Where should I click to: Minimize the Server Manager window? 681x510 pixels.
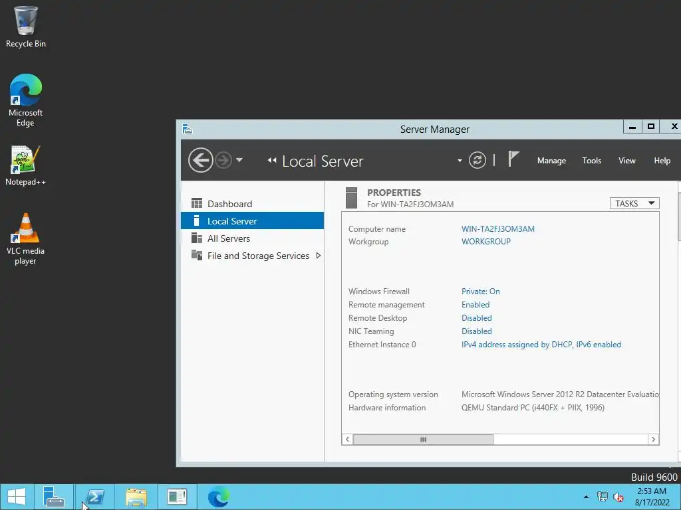(x=632, y=127)
